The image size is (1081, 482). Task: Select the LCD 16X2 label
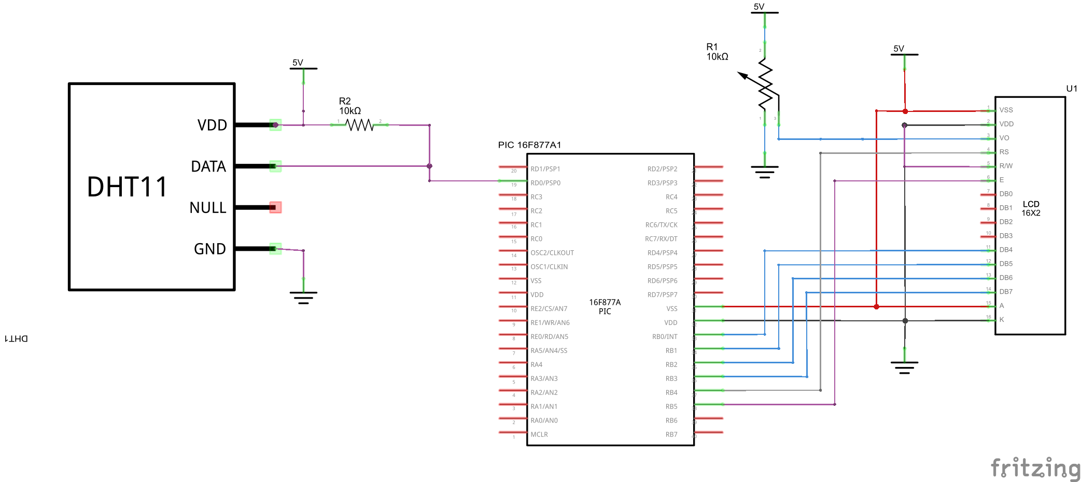point(1031,208)
